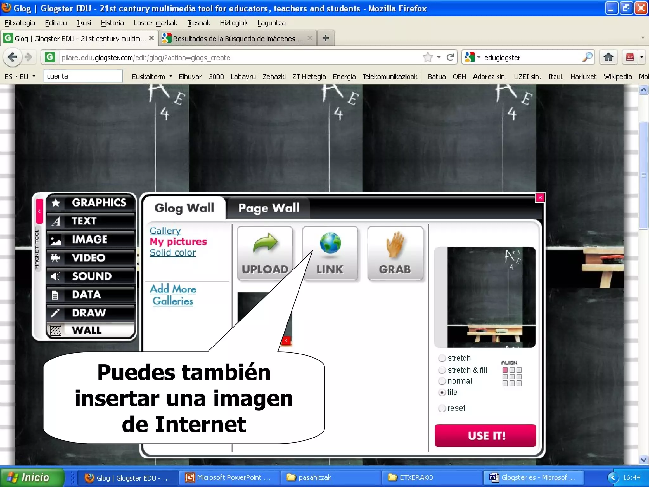Select the WALL tool in magnet toolbar
649x487 pixels.
91,330
